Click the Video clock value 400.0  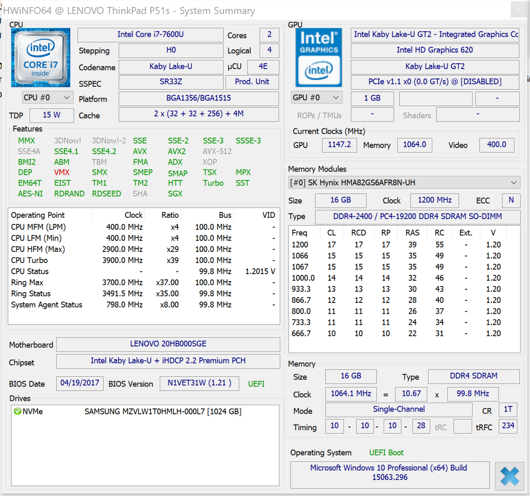[497, 145]
